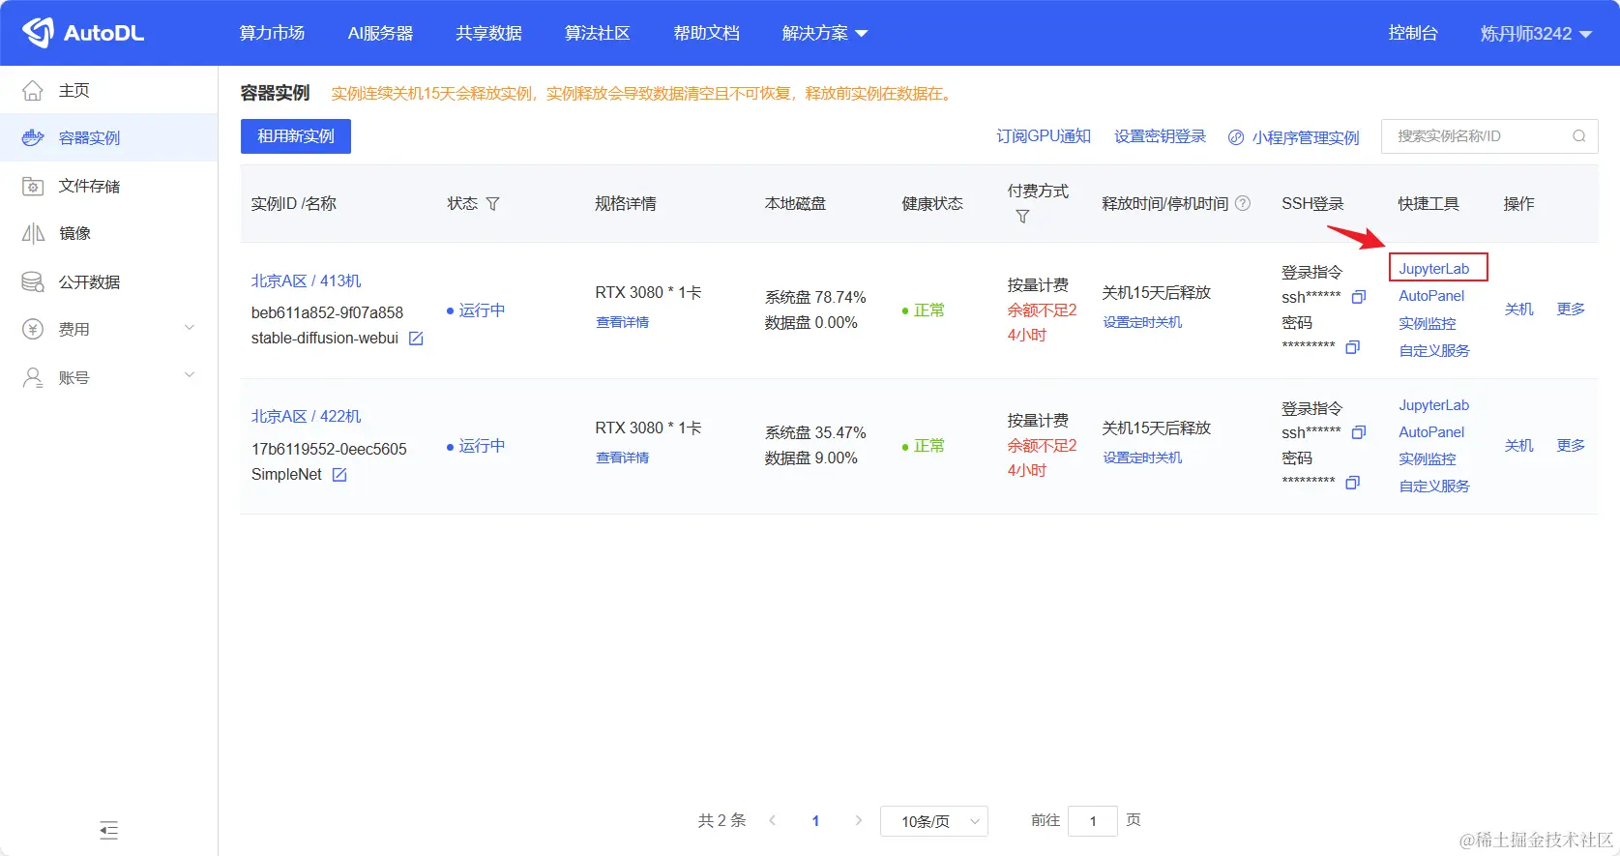
Task: Edit the stable-diffusion-webui instance name icon
Action: point(416,339)
